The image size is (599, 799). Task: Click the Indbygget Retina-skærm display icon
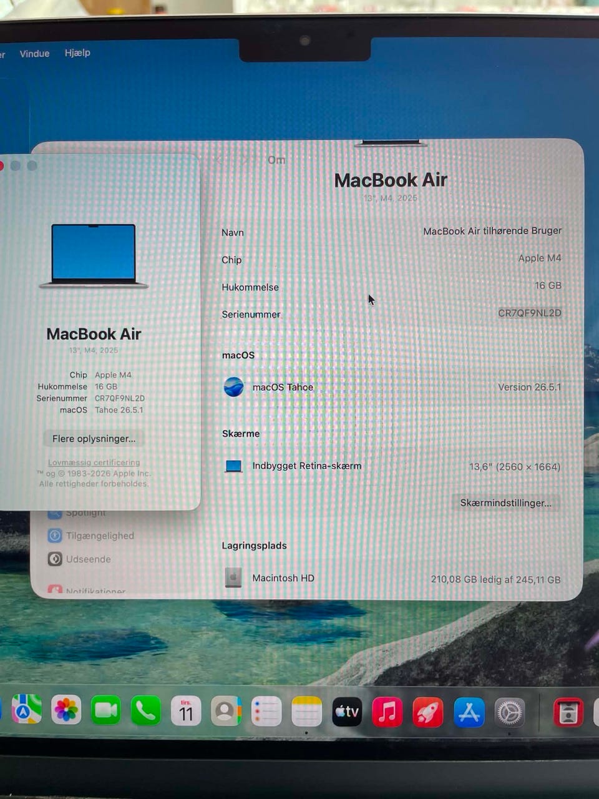[233, 466]
